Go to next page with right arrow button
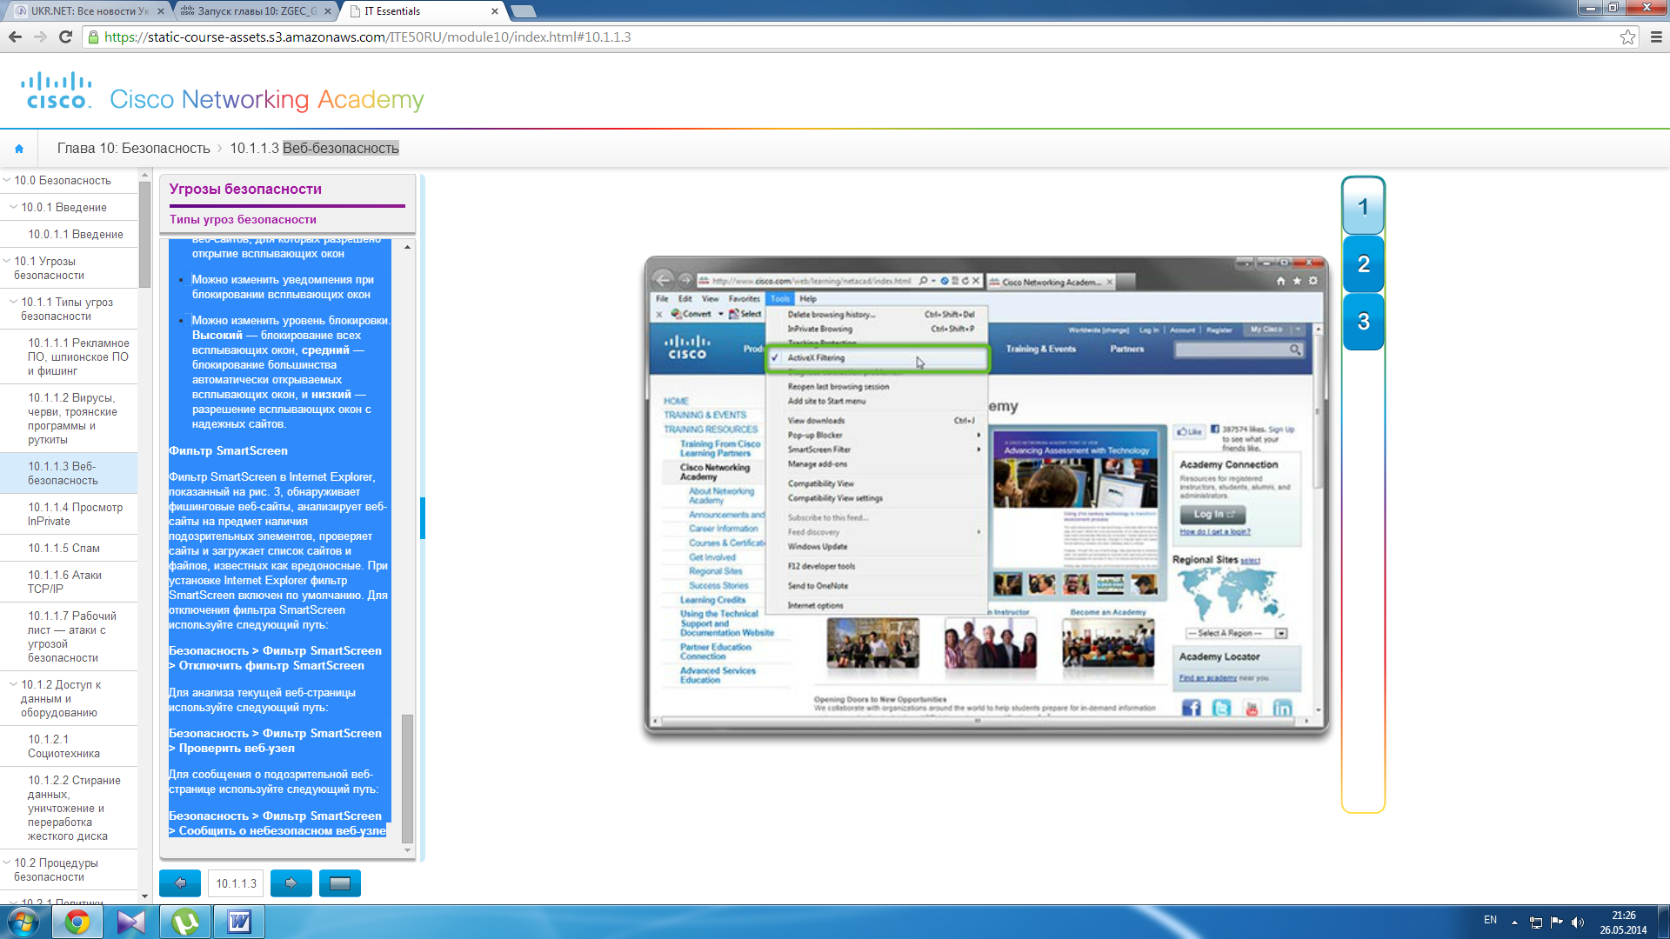Screen dimensions: 1670x939 click(x=291, y=883)
